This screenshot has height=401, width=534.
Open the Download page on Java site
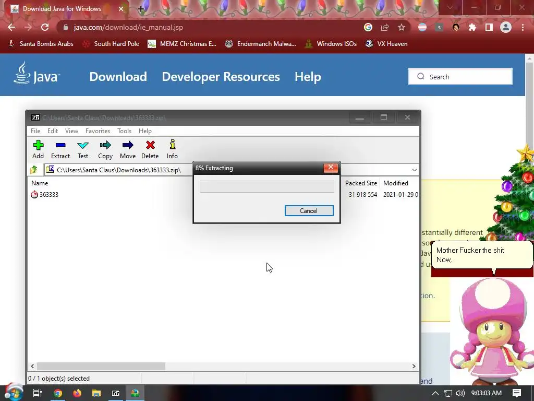(x=118, y=77)
